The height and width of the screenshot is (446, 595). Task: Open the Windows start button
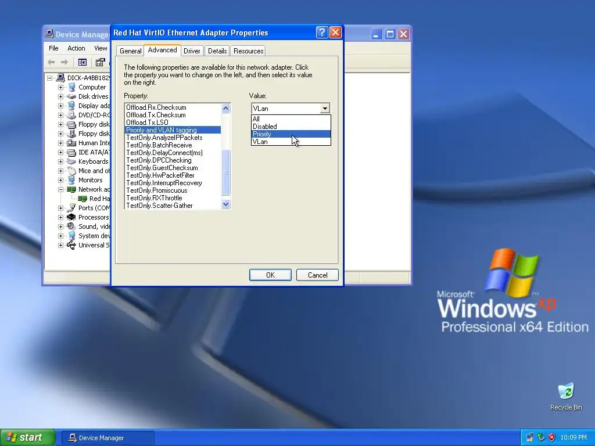click(27, 437)
